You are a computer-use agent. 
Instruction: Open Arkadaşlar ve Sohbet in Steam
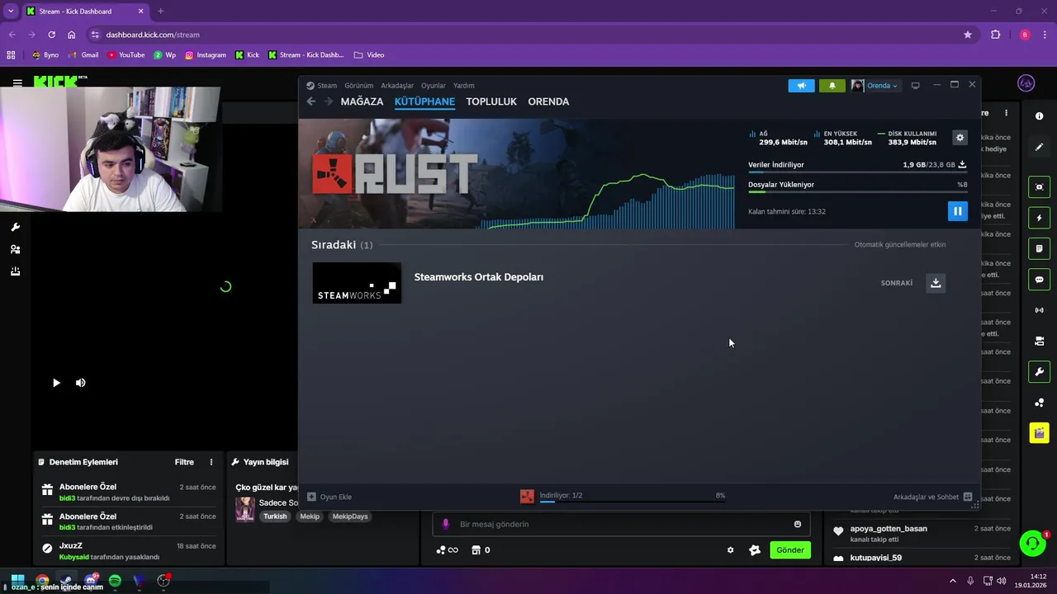pos(932,497)
